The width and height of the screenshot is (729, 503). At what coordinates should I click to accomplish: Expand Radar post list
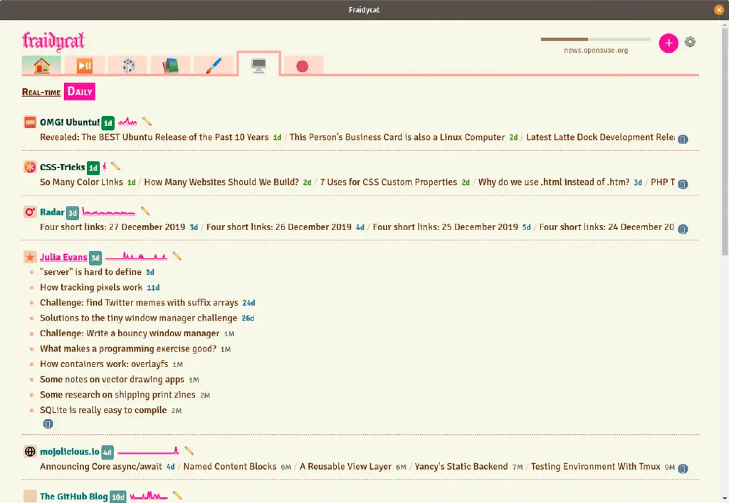point(683,229)
